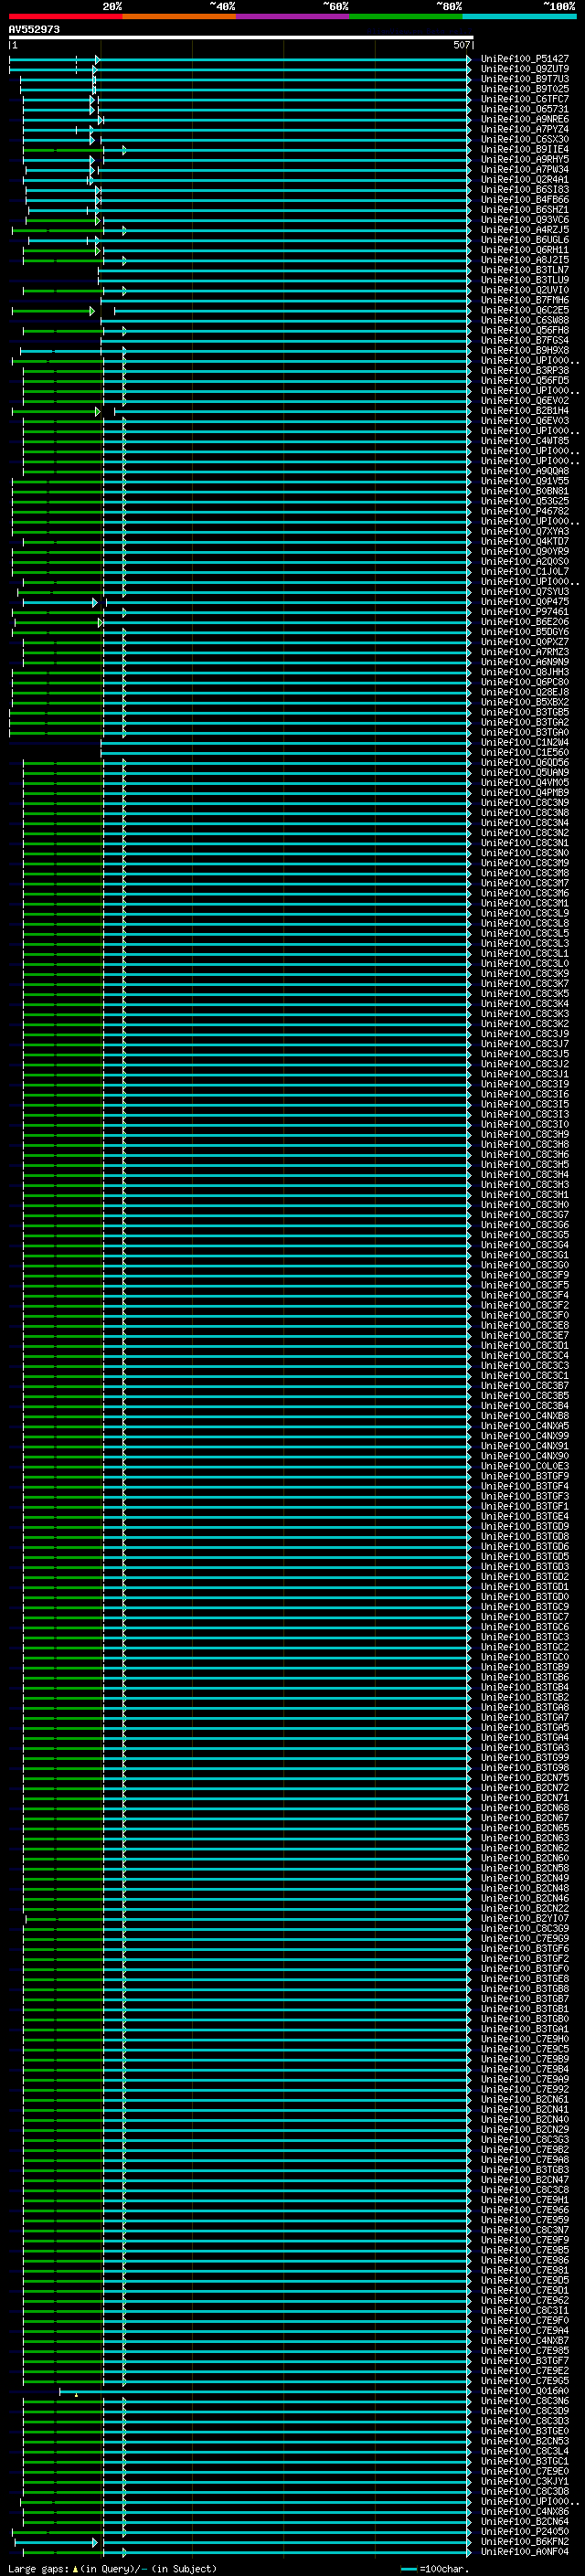Select the UniRef100_B2B1H4 label
This screenshot has width=585, height=2576.
pos(525,410)
